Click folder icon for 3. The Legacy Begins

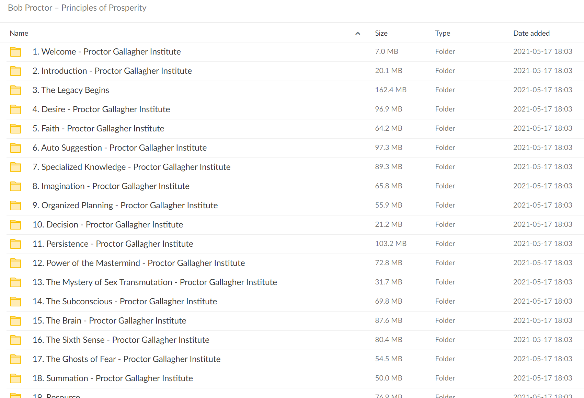coord(15,90)
